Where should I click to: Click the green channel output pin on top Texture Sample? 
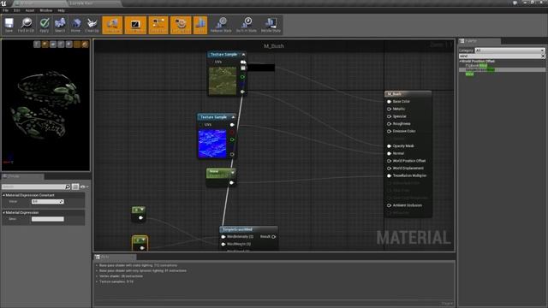pyautogui.click(x=242, y=77)
